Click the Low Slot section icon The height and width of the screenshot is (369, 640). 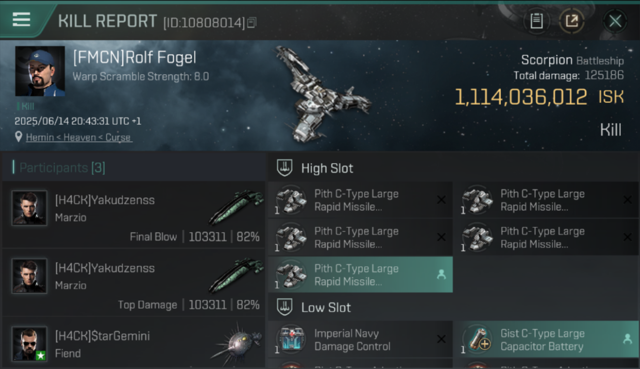[x=285, y=307]
